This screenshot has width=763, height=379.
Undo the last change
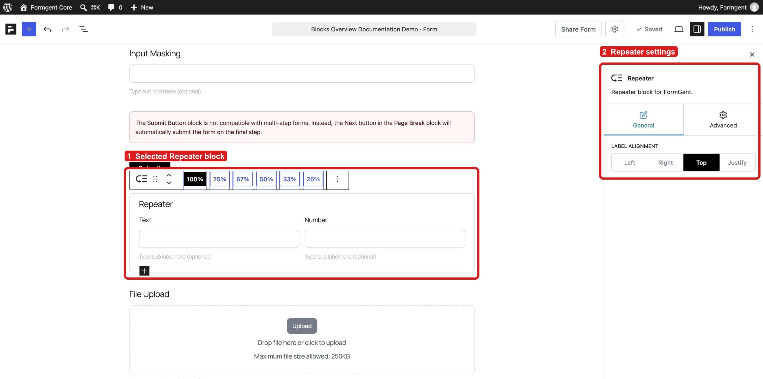pyautogui.click(x=47, y=29)
